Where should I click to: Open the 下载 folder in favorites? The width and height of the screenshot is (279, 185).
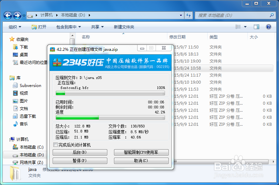24,47
